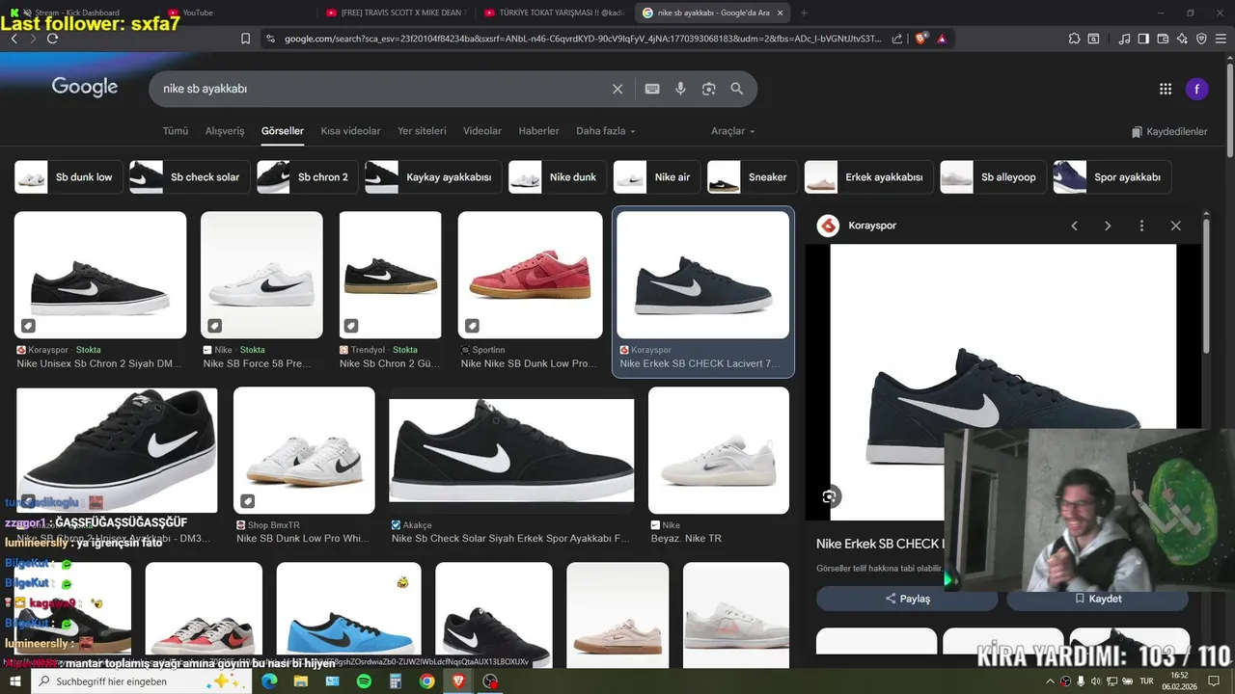
Task: Open Kaydedilenler saved items
Action: click(x=1169, y=131)
